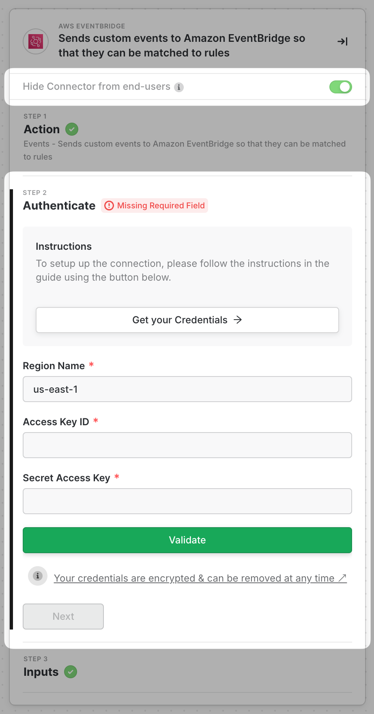Click the info icon beside Hide Connector
The width and height of the screenshot is (374, 714).
tap(179, 87)
